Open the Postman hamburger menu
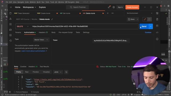Image resolution: width=171 pixels, height=96 pixels. pyautogui.click(x=11, y=7)
